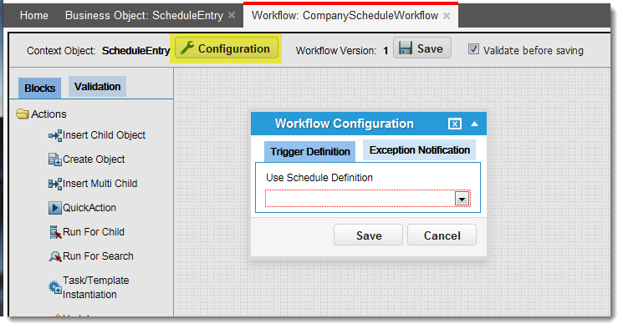Click the Run For Child icon
Screen dimensions: 623x329
click(x=55, y=232)
